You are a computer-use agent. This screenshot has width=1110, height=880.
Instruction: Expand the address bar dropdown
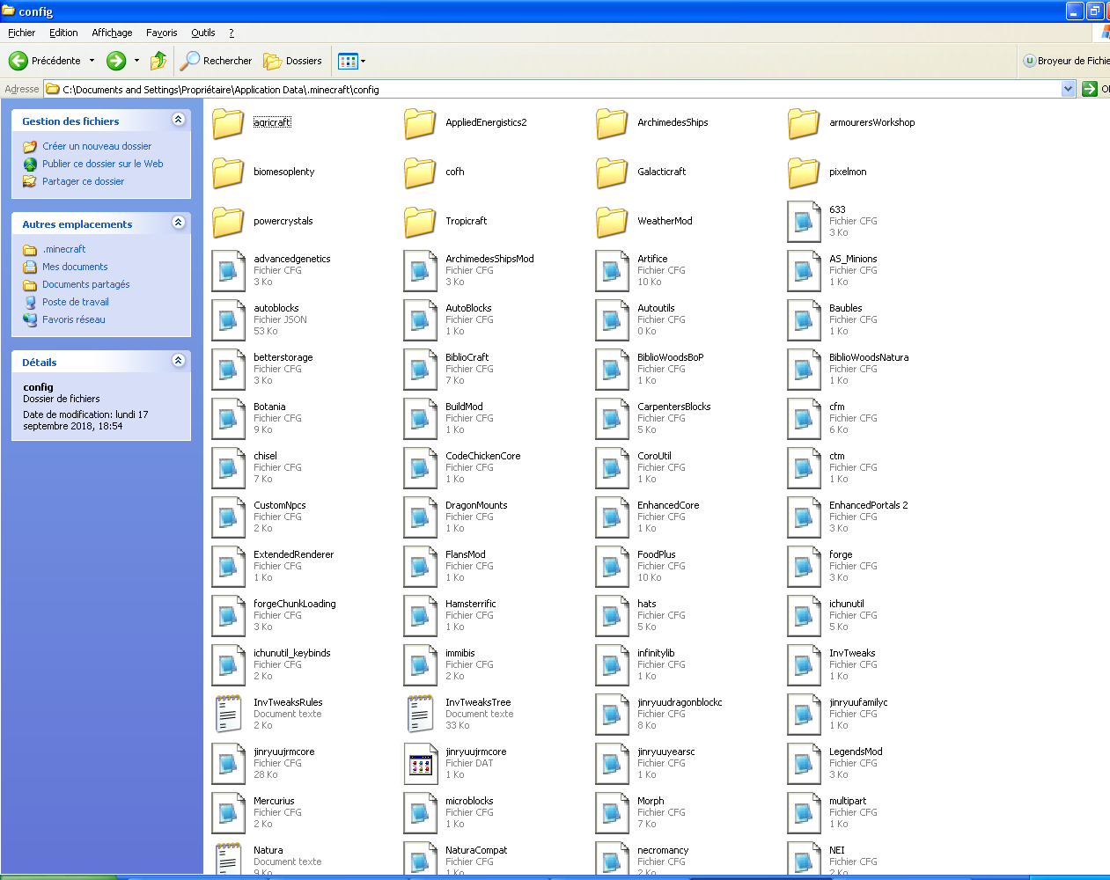click(x=1069, y=89)
